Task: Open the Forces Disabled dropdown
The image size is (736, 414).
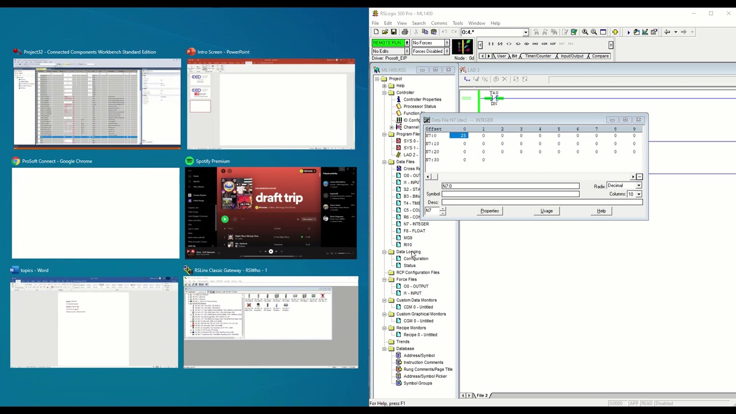Action: coord(447,51)
